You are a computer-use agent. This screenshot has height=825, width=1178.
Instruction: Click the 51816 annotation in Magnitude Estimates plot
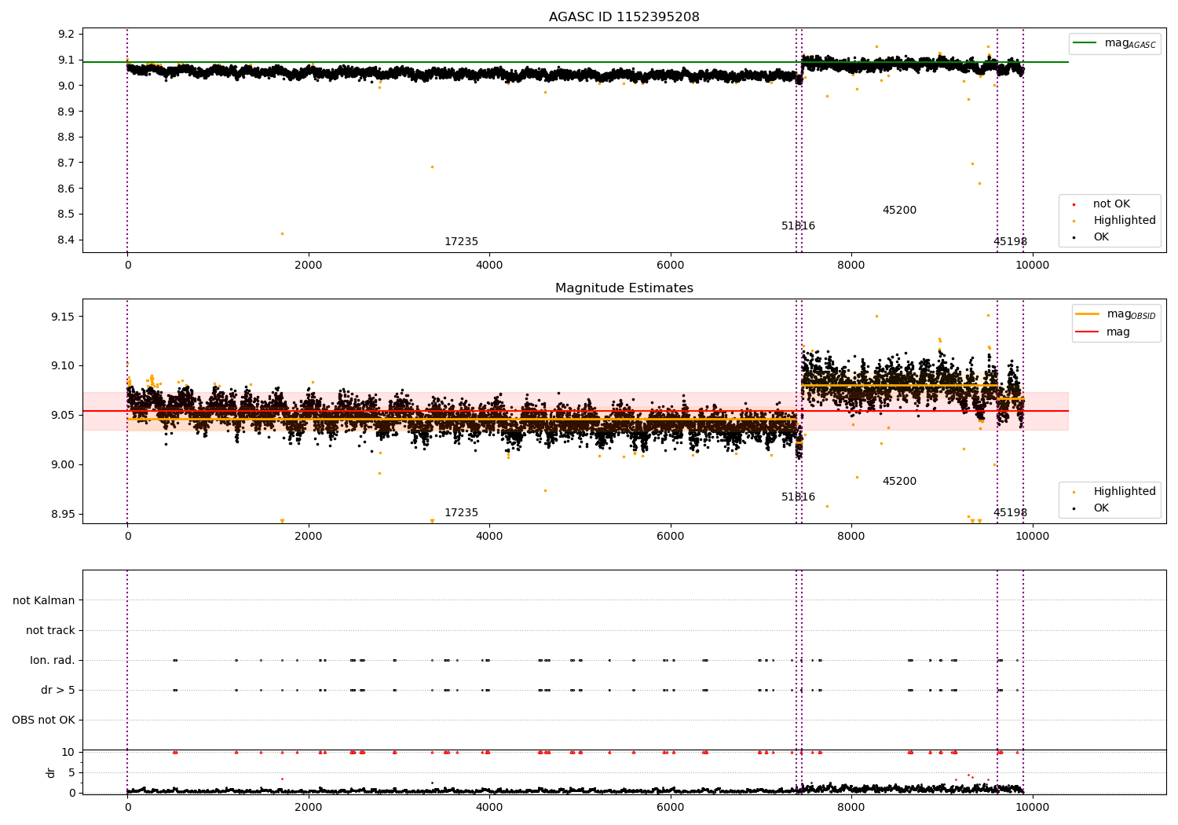[x=798, y=497]
